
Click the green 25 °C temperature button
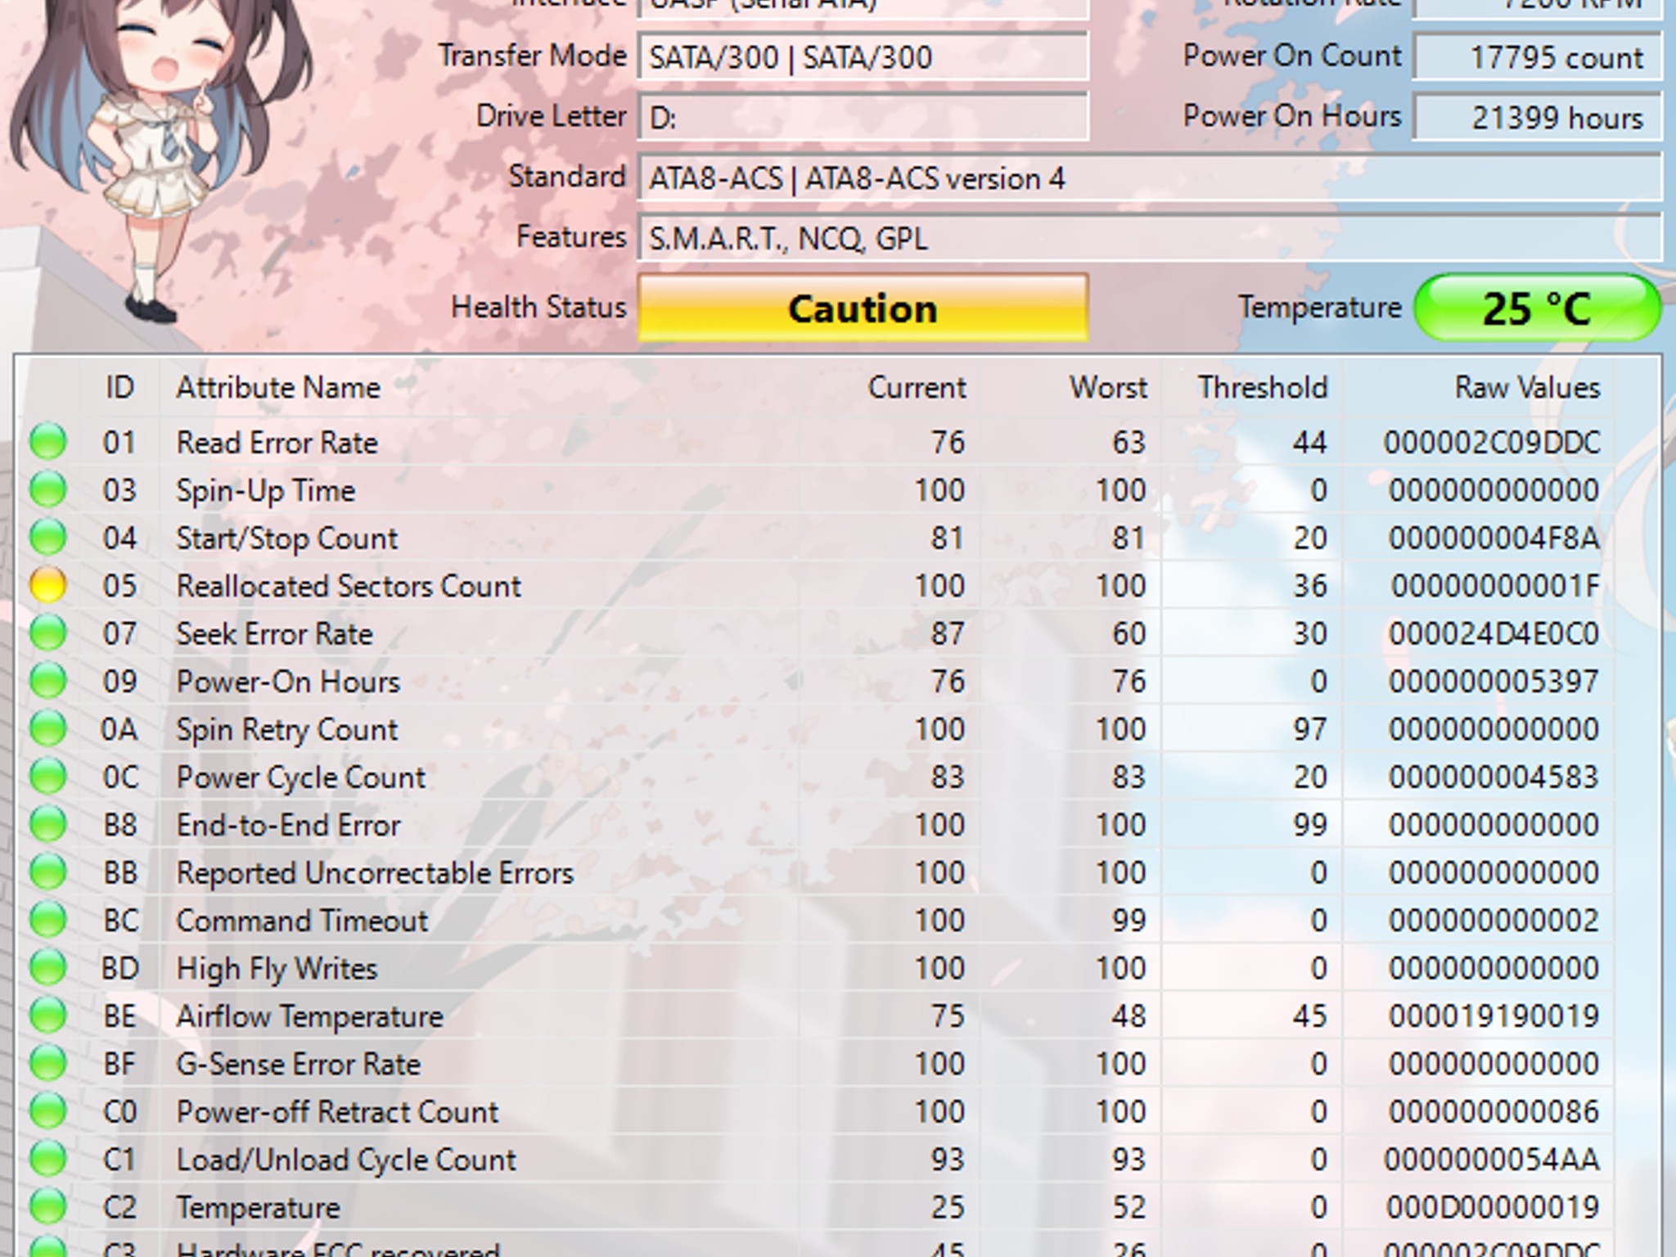pyautogui.click(x=1538, y=308)
